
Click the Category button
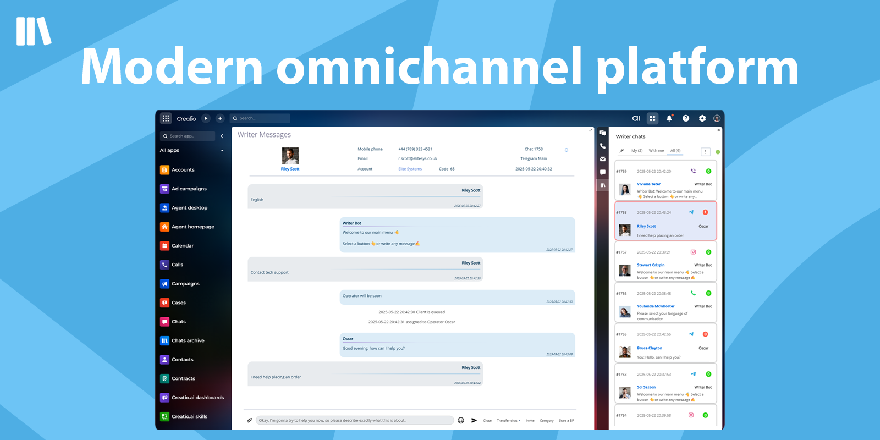547,421
